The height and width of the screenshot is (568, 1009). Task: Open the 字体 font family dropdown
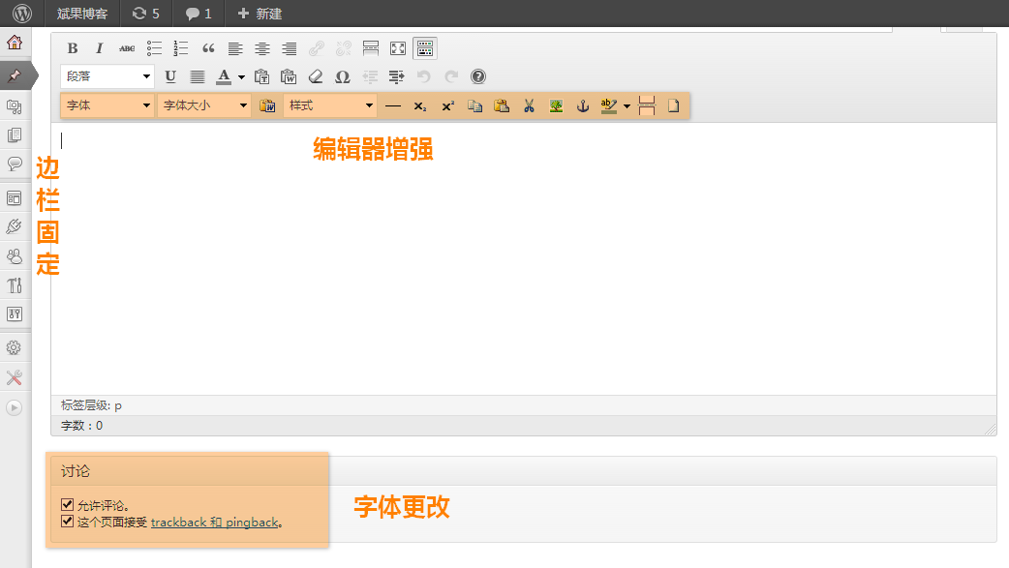coord(107,105)
